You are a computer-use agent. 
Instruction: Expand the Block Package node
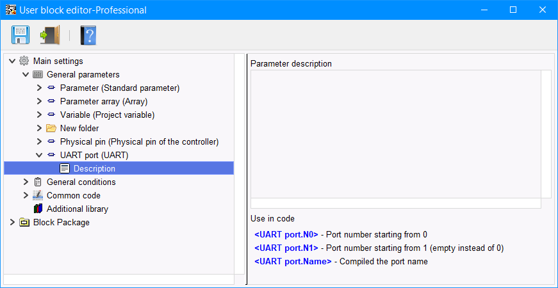click(12, 223)
